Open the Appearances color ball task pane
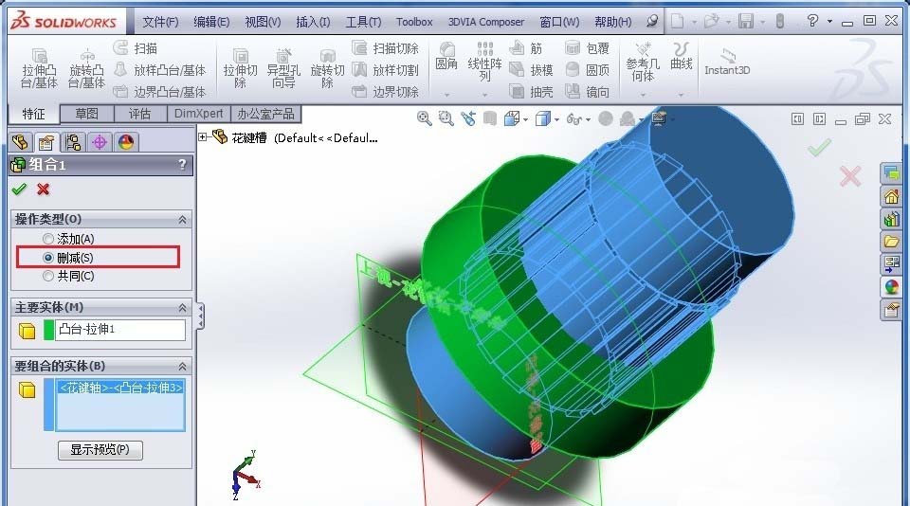 pyautogui.click(x=892, y=287)
